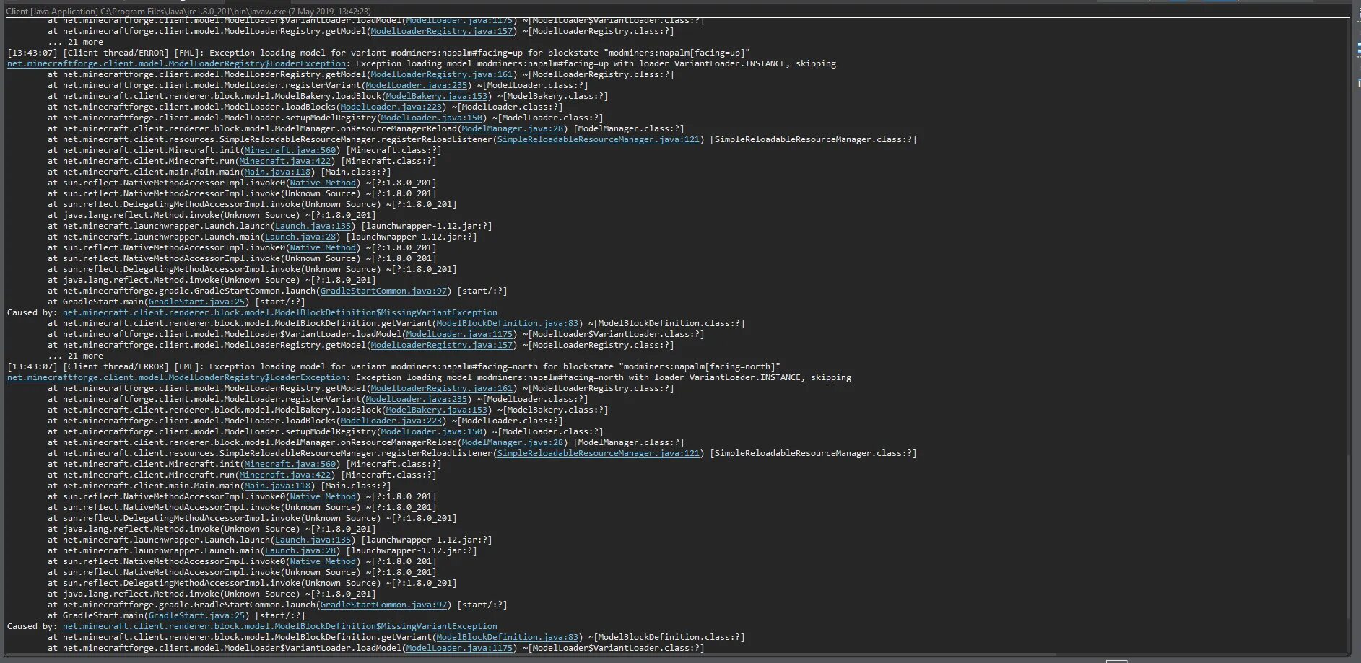Go to Launch.java:135 in facing=north trace
Viewport: 1361px width, 663px height.
(x=313, y=540)
